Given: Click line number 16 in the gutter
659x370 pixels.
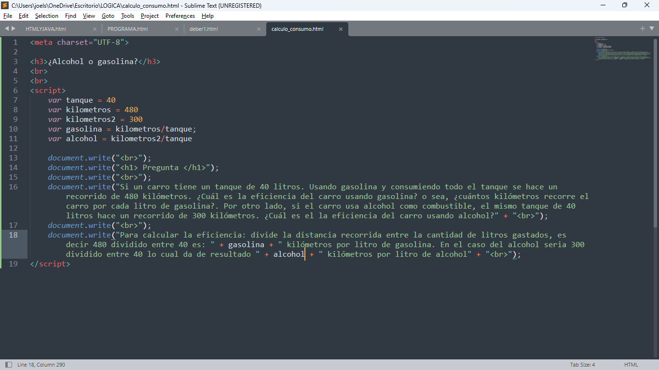Looking at the screenshot, I should coord(14,187).
